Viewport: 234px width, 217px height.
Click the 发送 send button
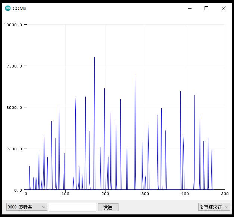(x=108, y=207)
